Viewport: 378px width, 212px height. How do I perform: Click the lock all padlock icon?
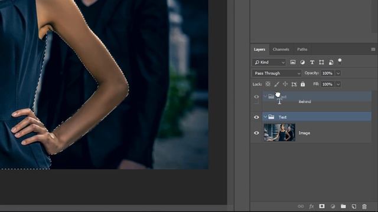click(303, 84)
